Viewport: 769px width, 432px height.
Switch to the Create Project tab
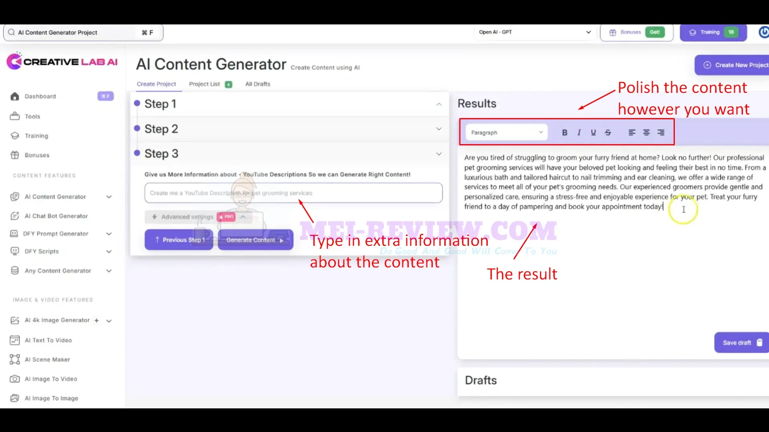click(x=156, y=84)
